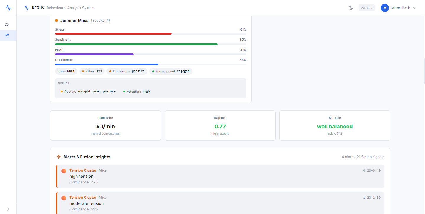
Task: Expand the sidebar with bottom chevron
Action: (8, 209)
